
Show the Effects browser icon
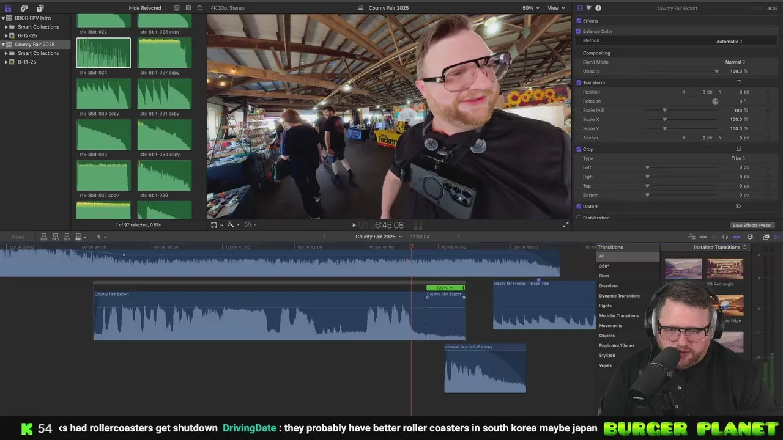[766, 237]
